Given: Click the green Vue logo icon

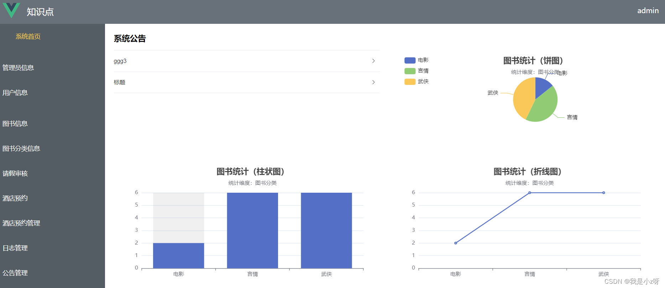Looking at the screenshot, I should (x=11, y=10).
